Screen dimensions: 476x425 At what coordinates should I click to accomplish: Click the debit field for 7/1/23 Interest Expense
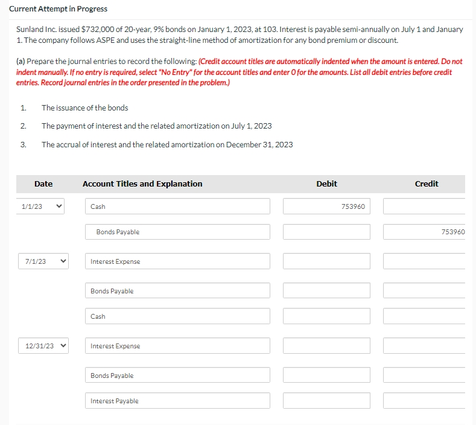click(326, 261)
